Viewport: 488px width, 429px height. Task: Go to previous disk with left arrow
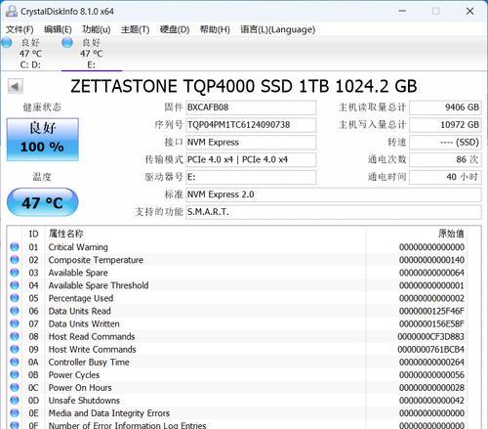[16, 86]
